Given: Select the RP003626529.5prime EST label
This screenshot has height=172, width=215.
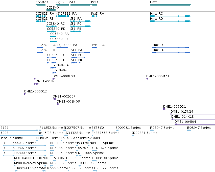Looking at the screenshot, I should tap(31, 163).
